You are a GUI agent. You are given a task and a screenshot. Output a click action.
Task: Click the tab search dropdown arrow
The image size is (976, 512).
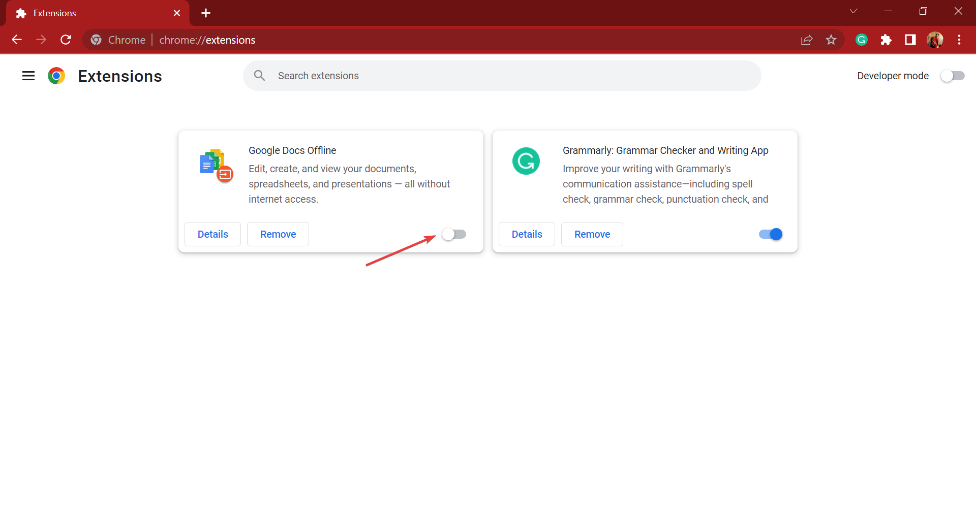(854, 11)
